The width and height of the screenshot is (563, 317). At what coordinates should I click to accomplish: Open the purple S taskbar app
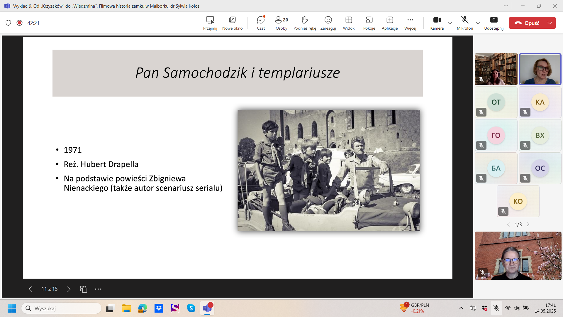coord(175,308)
